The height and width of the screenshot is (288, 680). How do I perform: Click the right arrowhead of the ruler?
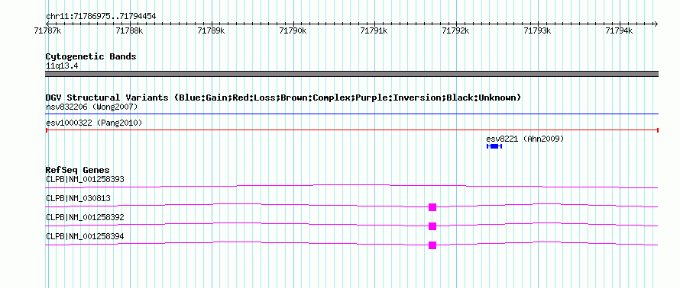[656, 24]
